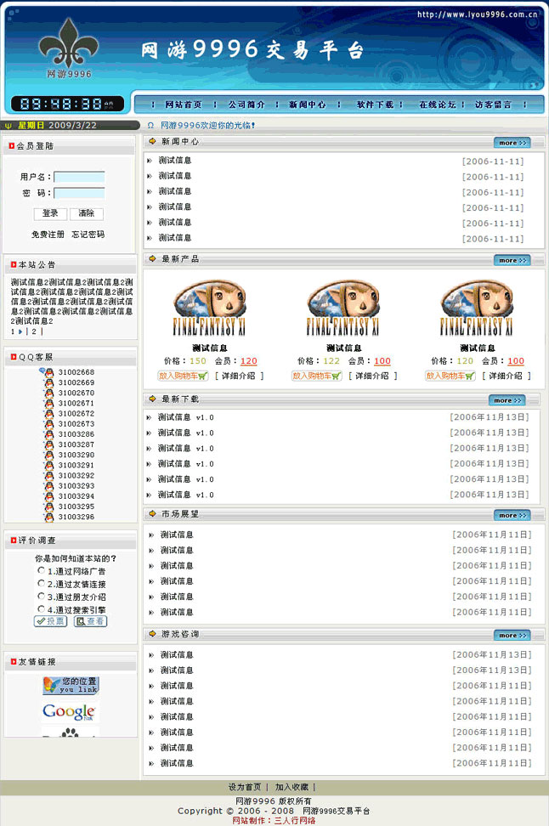549x826 pixels.
Task: Open the 免费注册 registration link
Action: 48,235
